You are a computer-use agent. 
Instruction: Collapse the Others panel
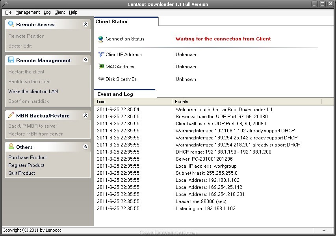(x=85, y=147)
